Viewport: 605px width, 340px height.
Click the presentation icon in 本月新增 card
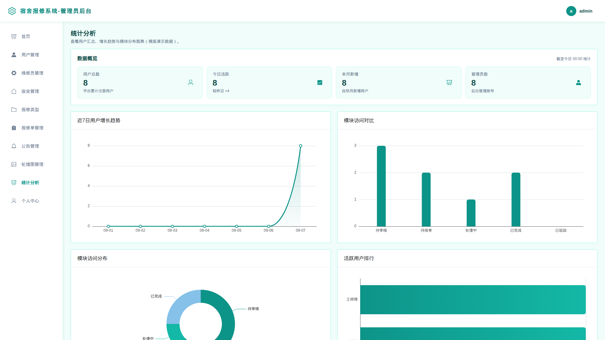[x=449, y=82]
